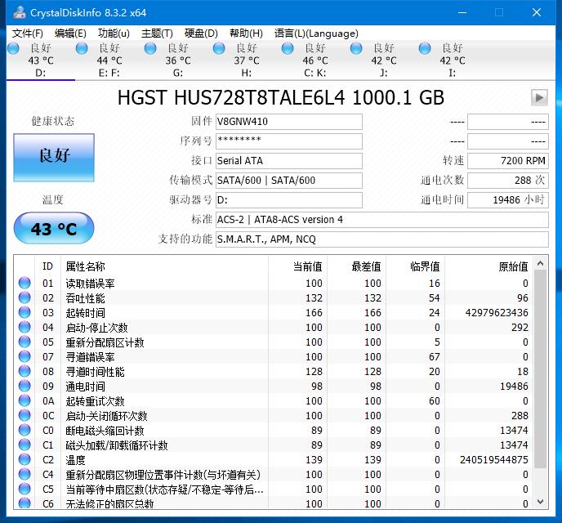Click the masked 序列号 serial field
The width and height of the screenshot is (562, 523).
point(289,141)
